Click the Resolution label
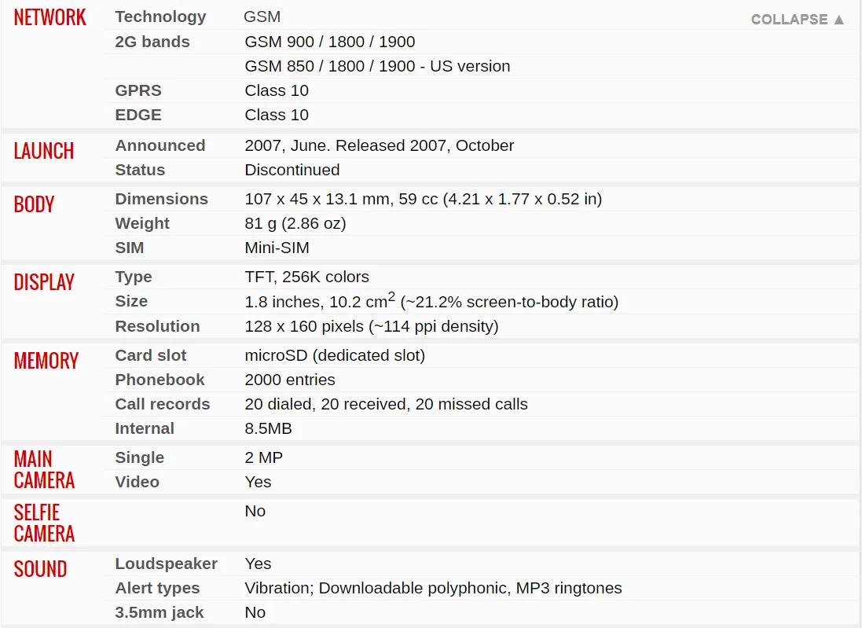 (157, 326)
